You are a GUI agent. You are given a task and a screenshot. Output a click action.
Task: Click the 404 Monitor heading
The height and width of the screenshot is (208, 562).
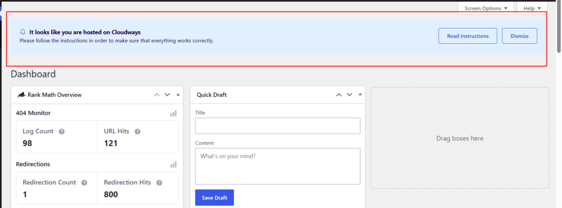coord(33,113)
